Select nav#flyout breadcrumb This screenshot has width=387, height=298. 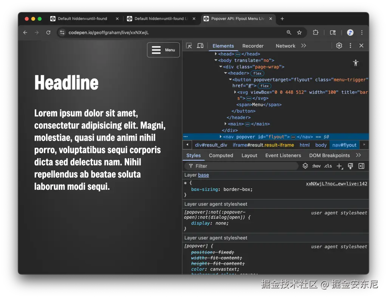pos(344,145)
